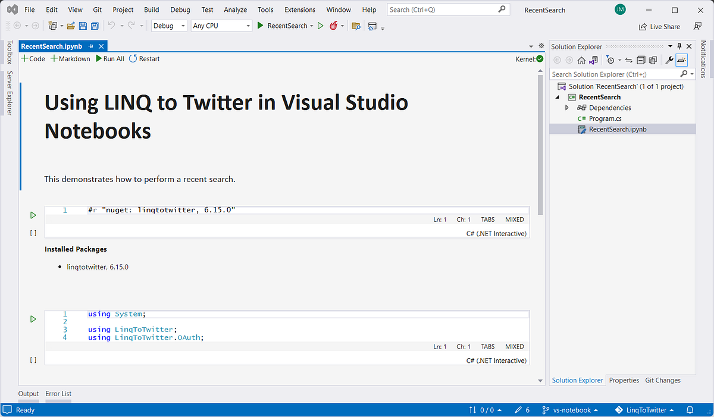Expand the Dependencies tree node
Viewport: 714px width, 417px height.
click(567, 108)
